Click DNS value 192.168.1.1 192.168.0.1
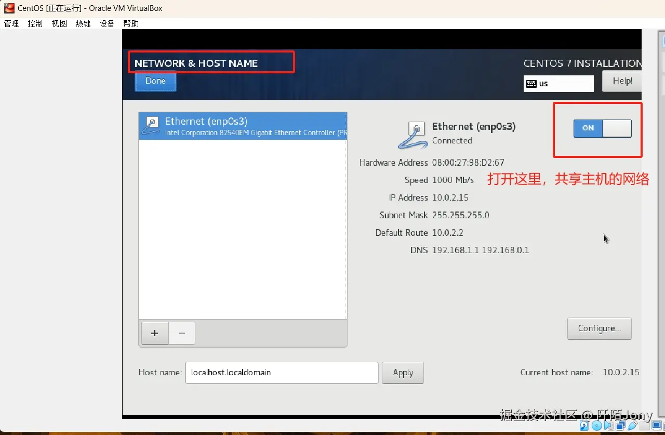 481,251
